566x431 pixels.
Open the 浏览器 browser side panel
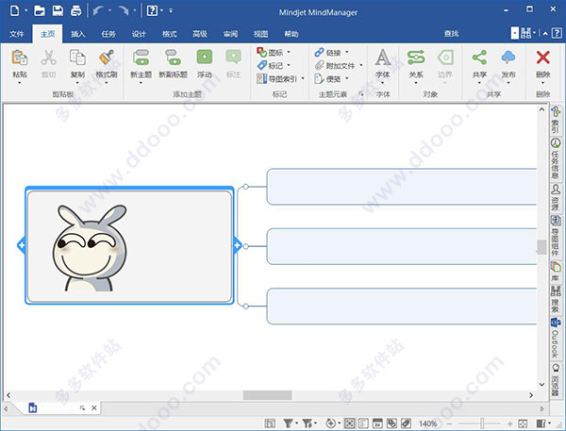point(556,379)
